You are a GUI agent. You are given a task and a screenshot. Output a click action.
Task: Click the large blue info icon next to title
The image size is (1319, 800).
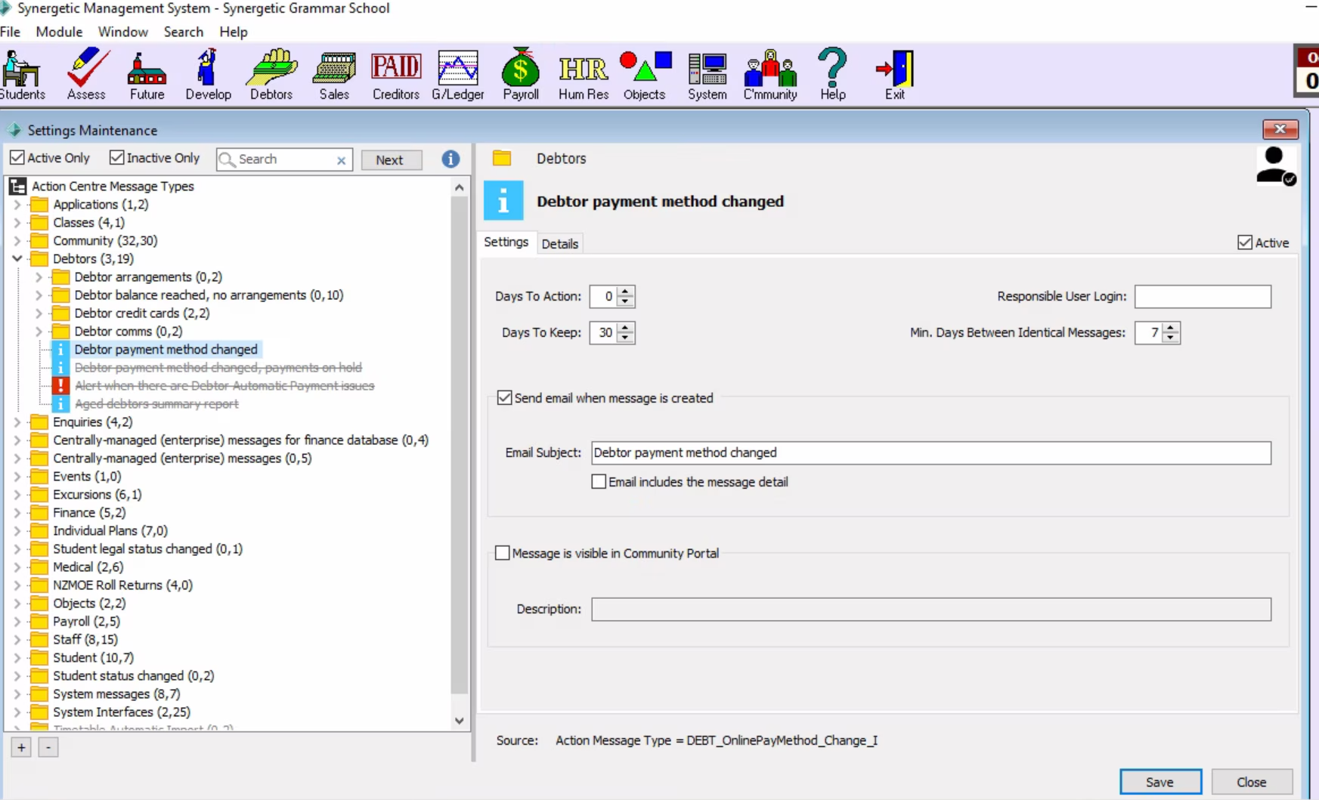[503, 201]
